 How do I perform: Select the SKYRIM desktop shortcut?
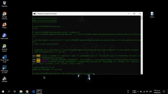[4, 79]
